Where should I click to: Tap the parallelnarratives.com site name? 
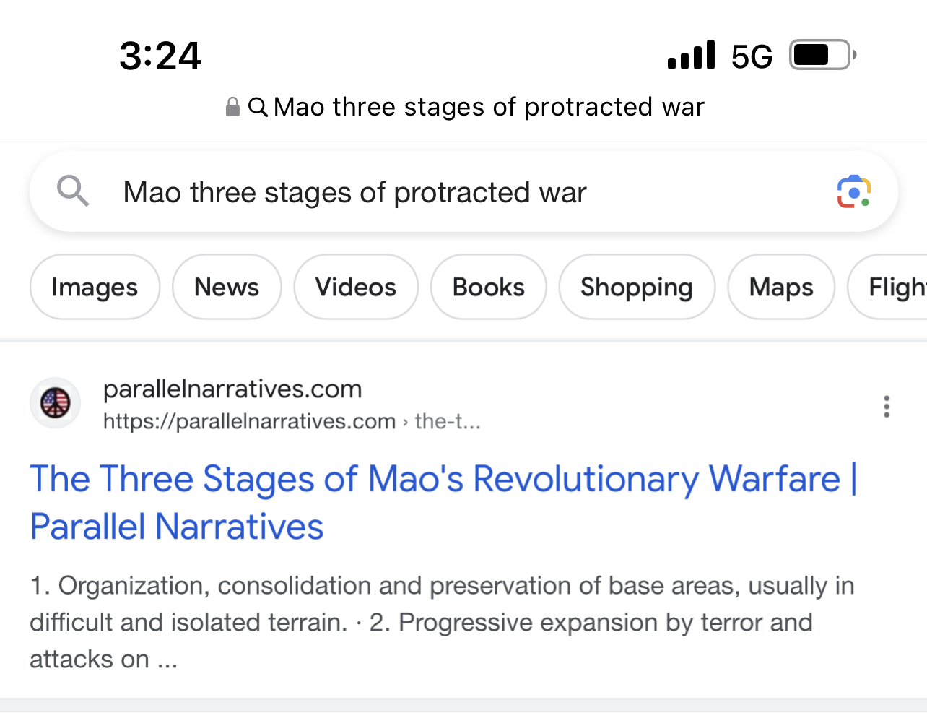pos(232,389)
